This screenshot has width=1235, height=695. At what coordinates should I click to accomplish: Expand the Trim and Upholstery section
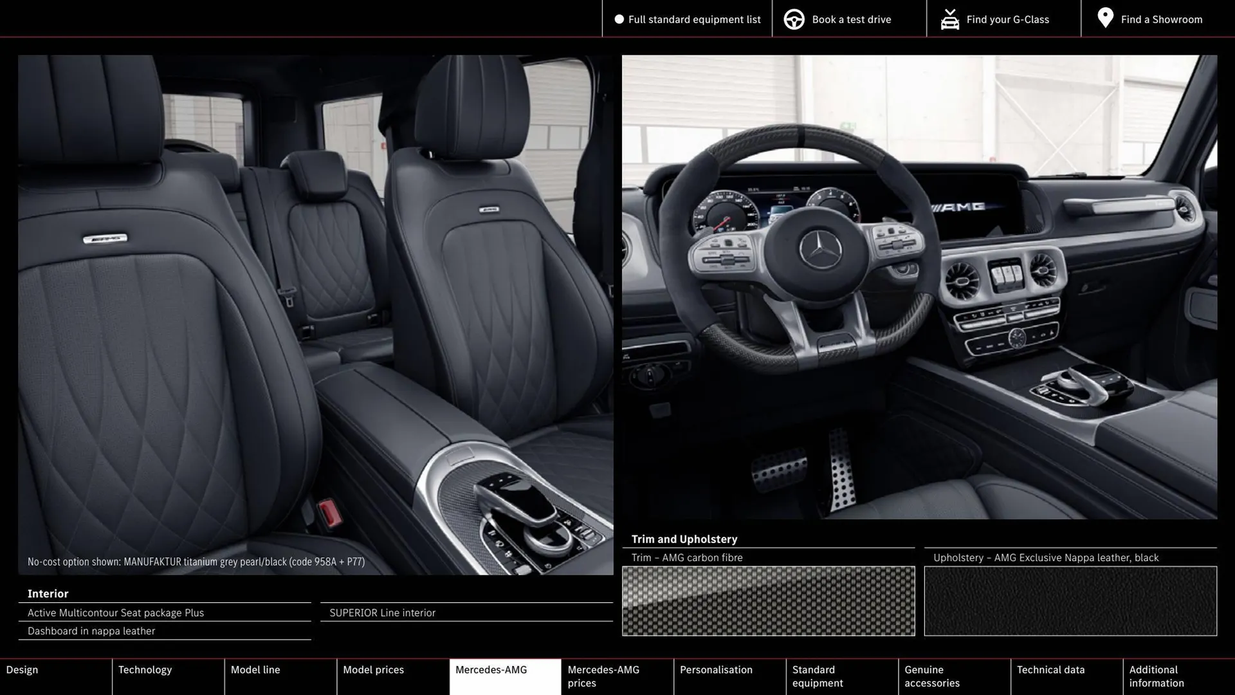point(684,539)
